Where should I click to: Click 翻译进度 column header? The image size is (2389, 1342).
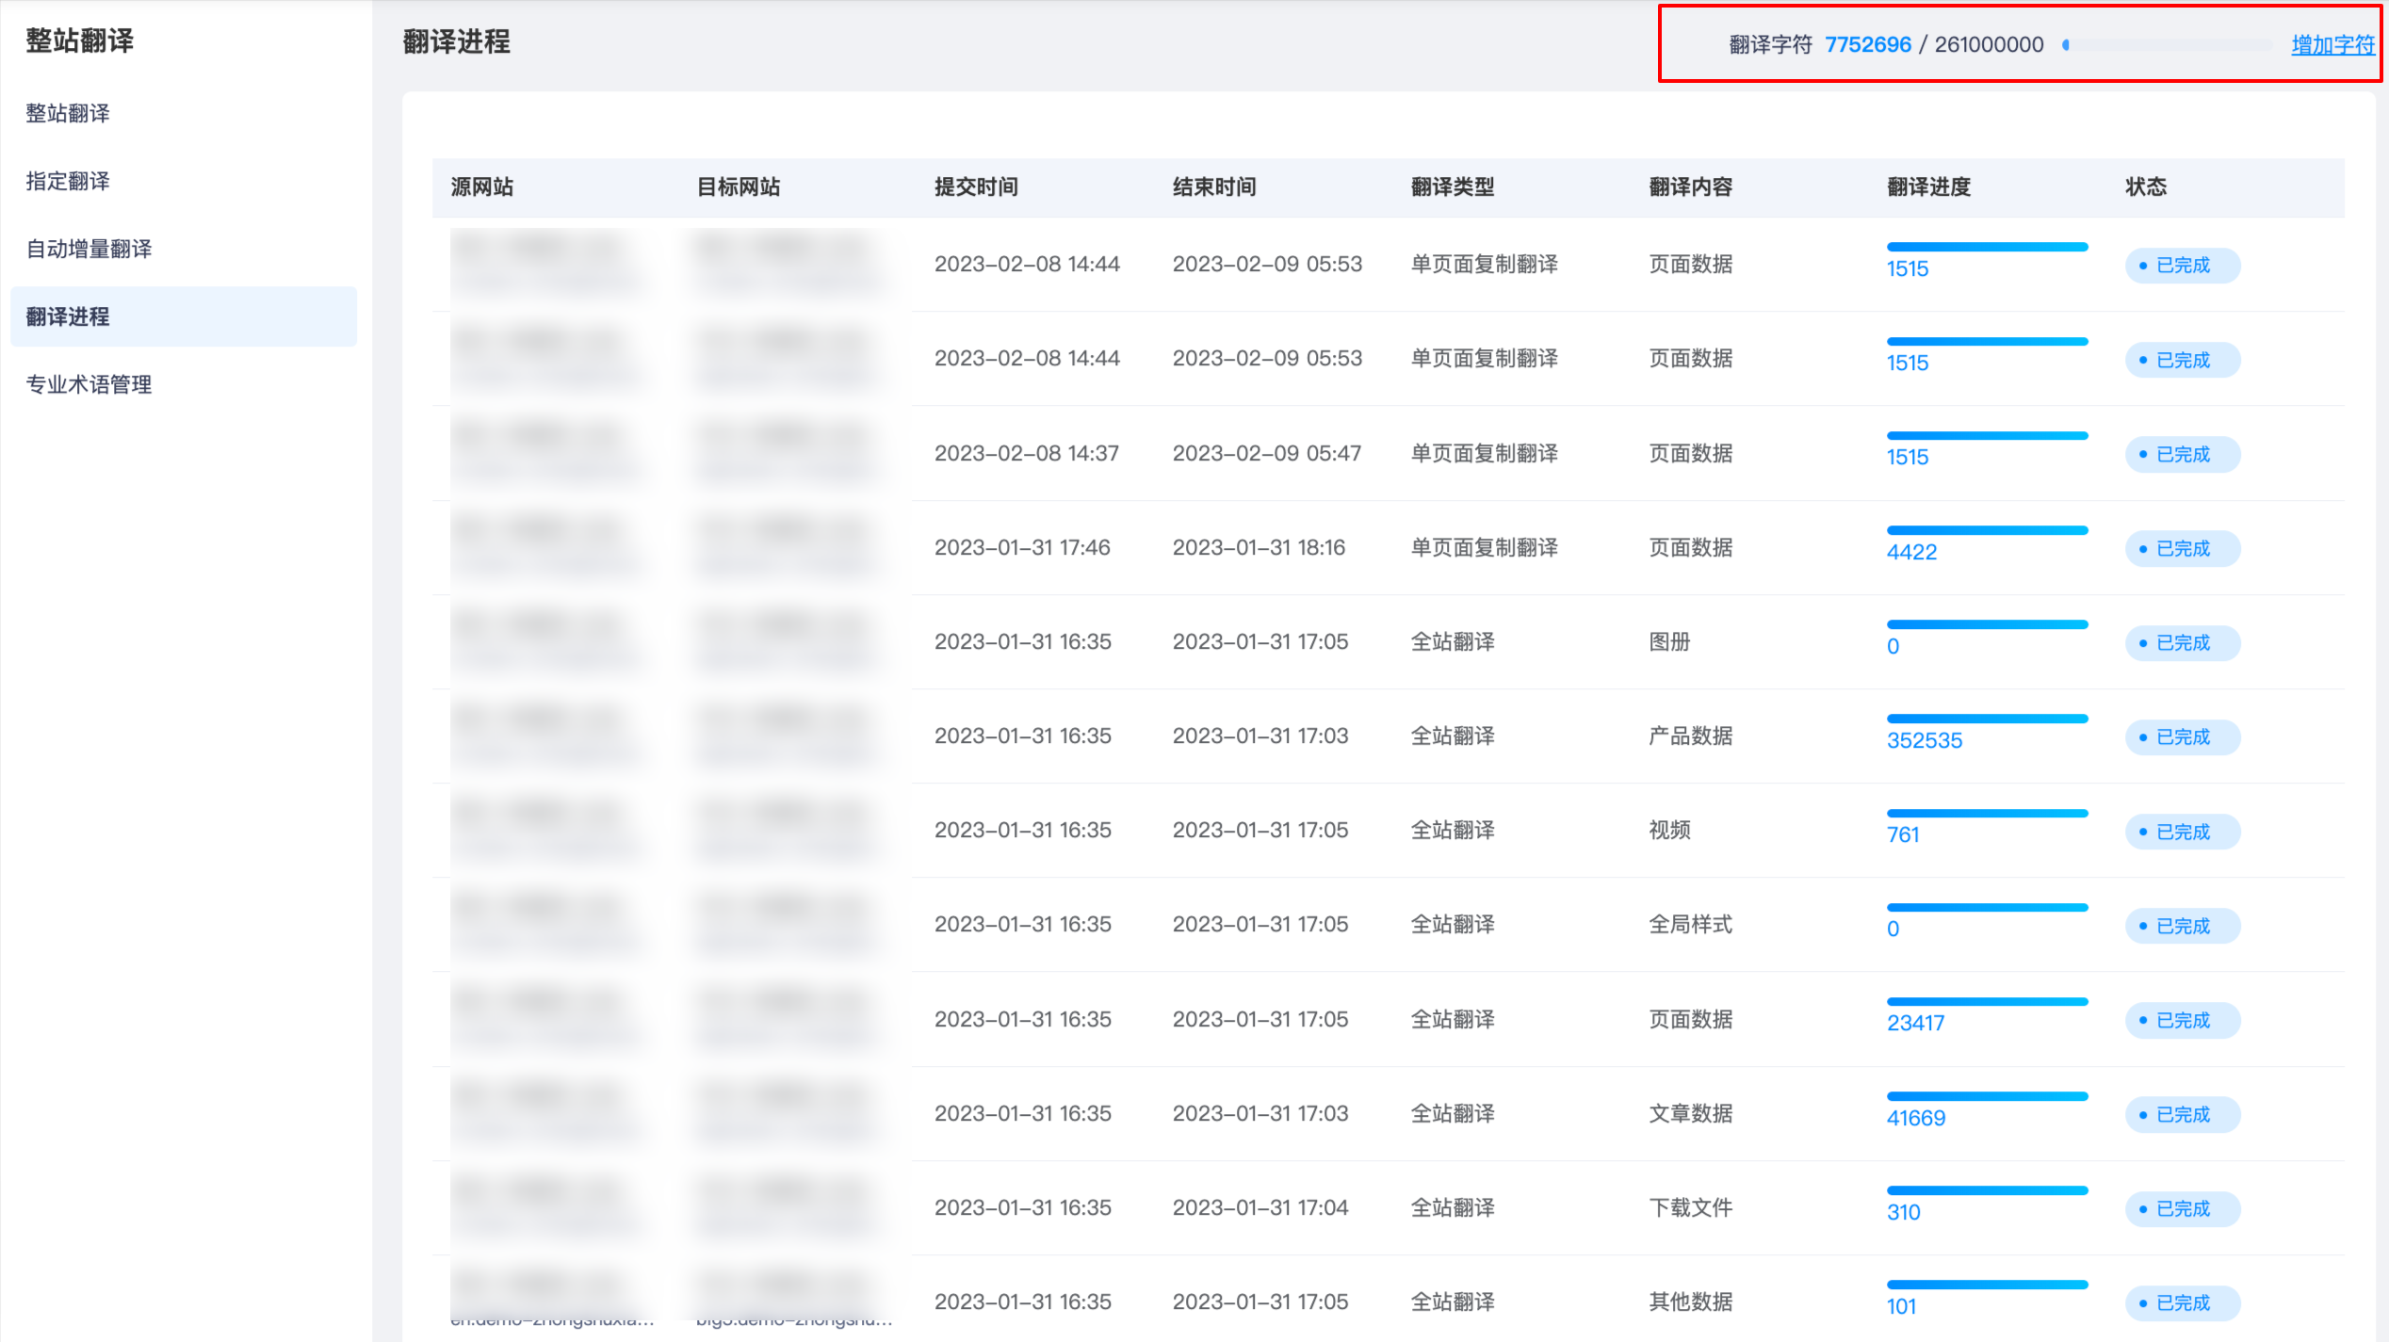pos(1928,187)
